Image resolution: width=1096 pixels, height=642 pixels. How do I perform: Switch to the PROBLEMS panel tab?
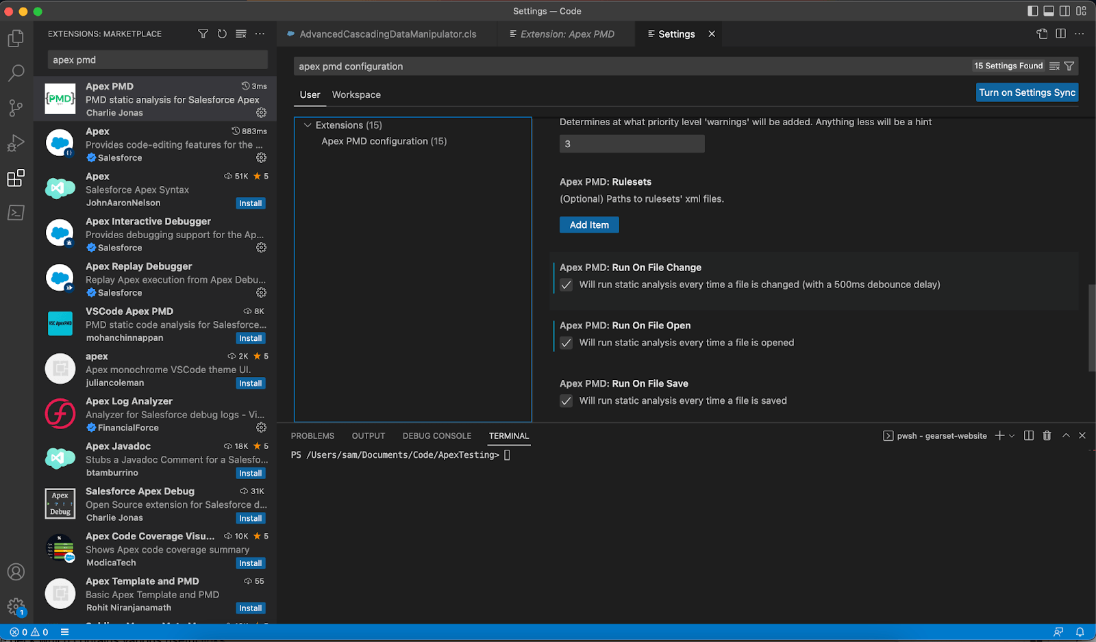312,435
